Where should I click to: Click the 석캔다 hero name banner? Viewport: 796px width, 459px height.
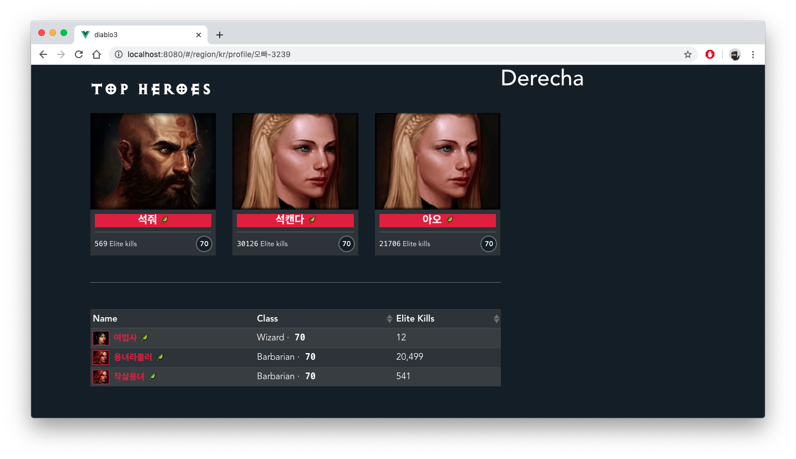pos(295,220)
